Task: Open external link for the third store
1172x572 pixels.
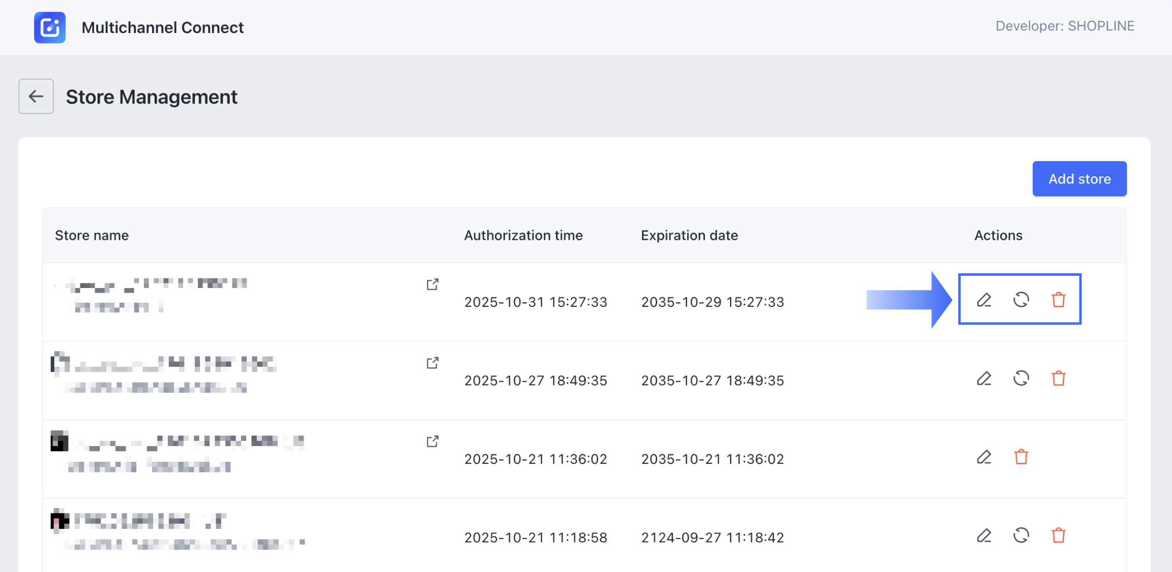Action: coord(432,441)
